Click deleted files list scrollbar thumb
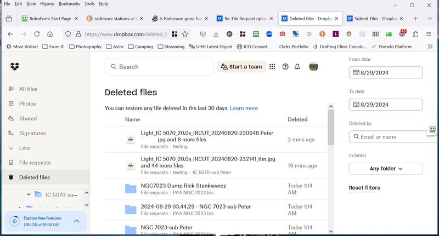 click(331, 127)
